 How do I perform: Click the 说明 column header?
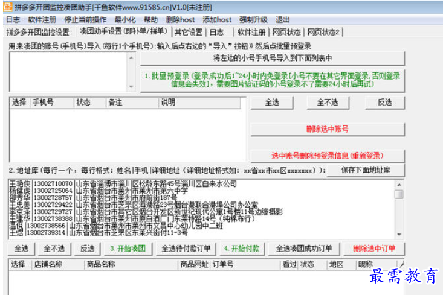click(x=199, y=103)
